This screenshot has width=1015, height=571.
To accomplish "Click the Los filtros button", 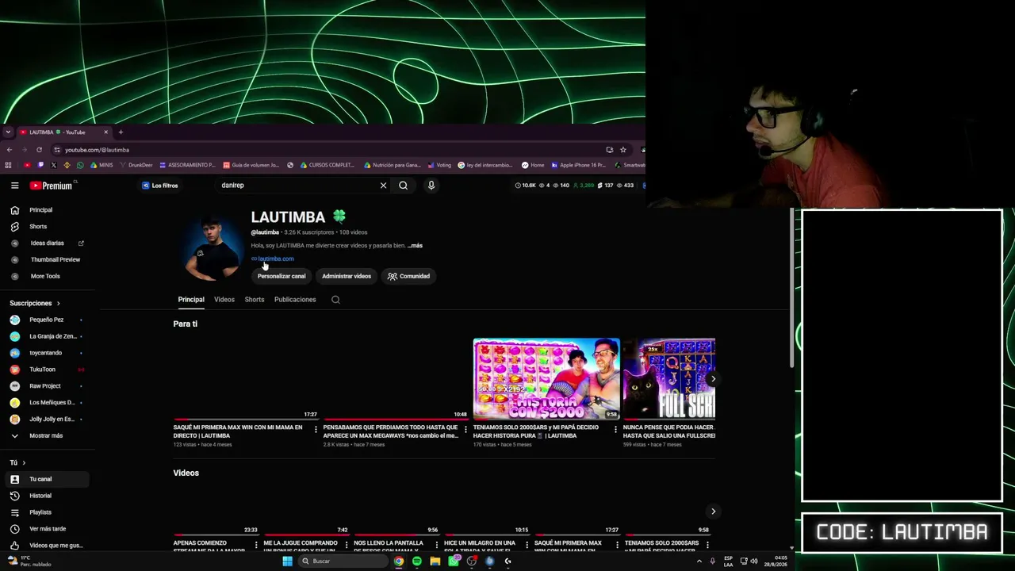I will tap(160, 186).
